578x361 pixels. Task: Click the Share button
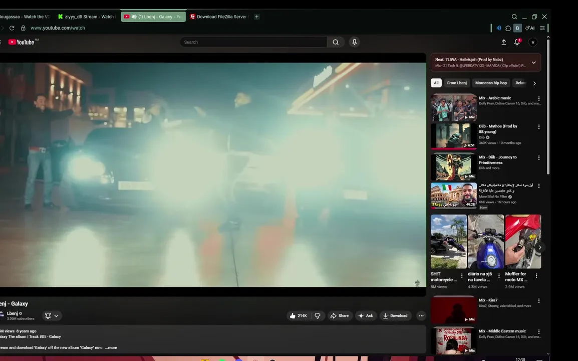click(340, 315)
